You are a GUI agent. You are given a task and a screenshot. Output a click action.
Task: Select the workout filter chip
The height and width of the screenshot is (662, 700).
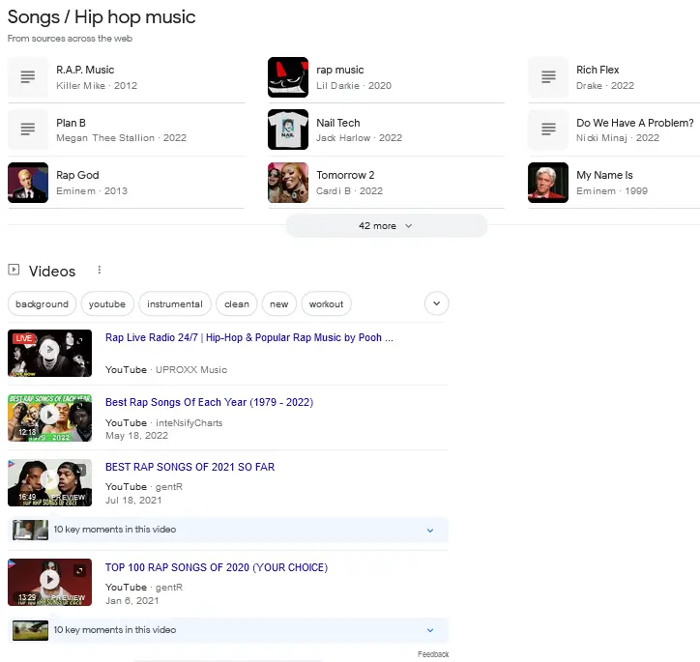click(x=327, y=303)
